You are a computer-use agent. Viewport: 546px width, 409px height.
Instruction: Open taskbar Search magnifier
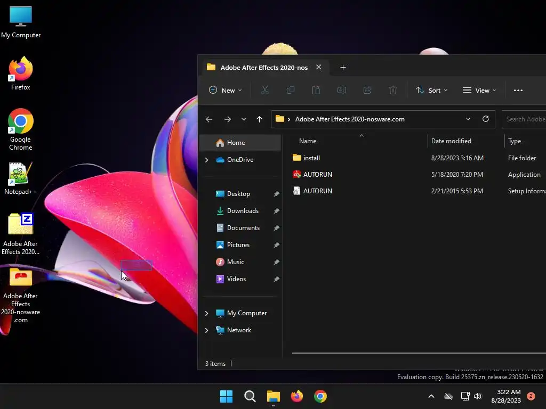250,396
